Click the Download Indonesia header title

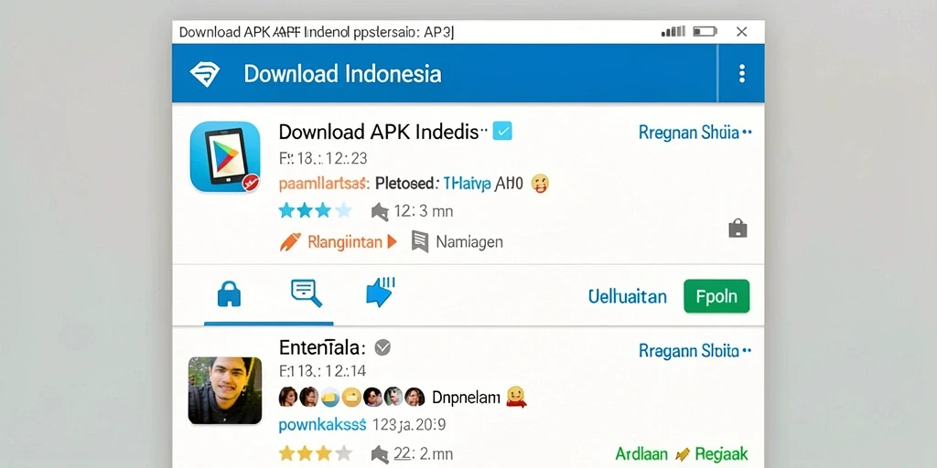click(342, 74)
